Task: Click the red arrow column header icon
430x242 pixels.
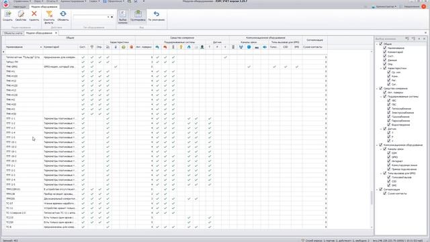Action: 165,47
